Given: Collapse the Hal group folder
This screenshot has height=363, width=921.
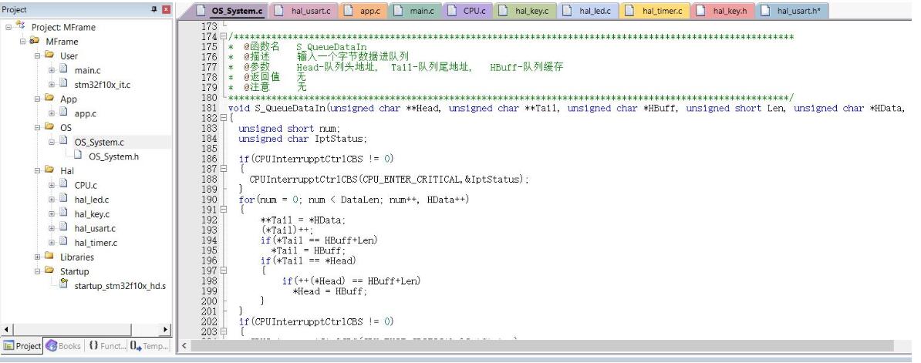Looking at the screenshot, I should tap(37, 170).
